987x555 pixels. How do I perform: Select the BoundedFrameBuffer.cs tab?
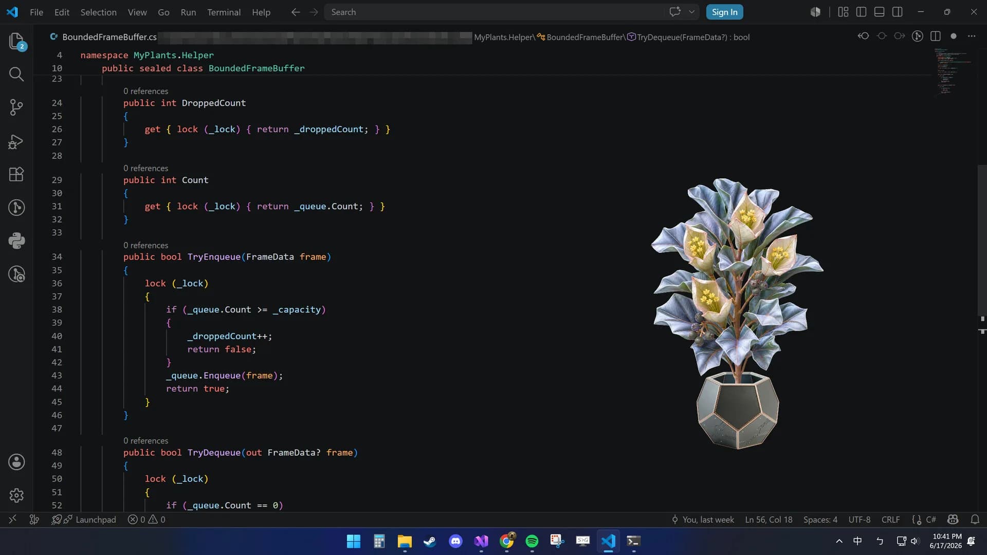pos(104,37)
